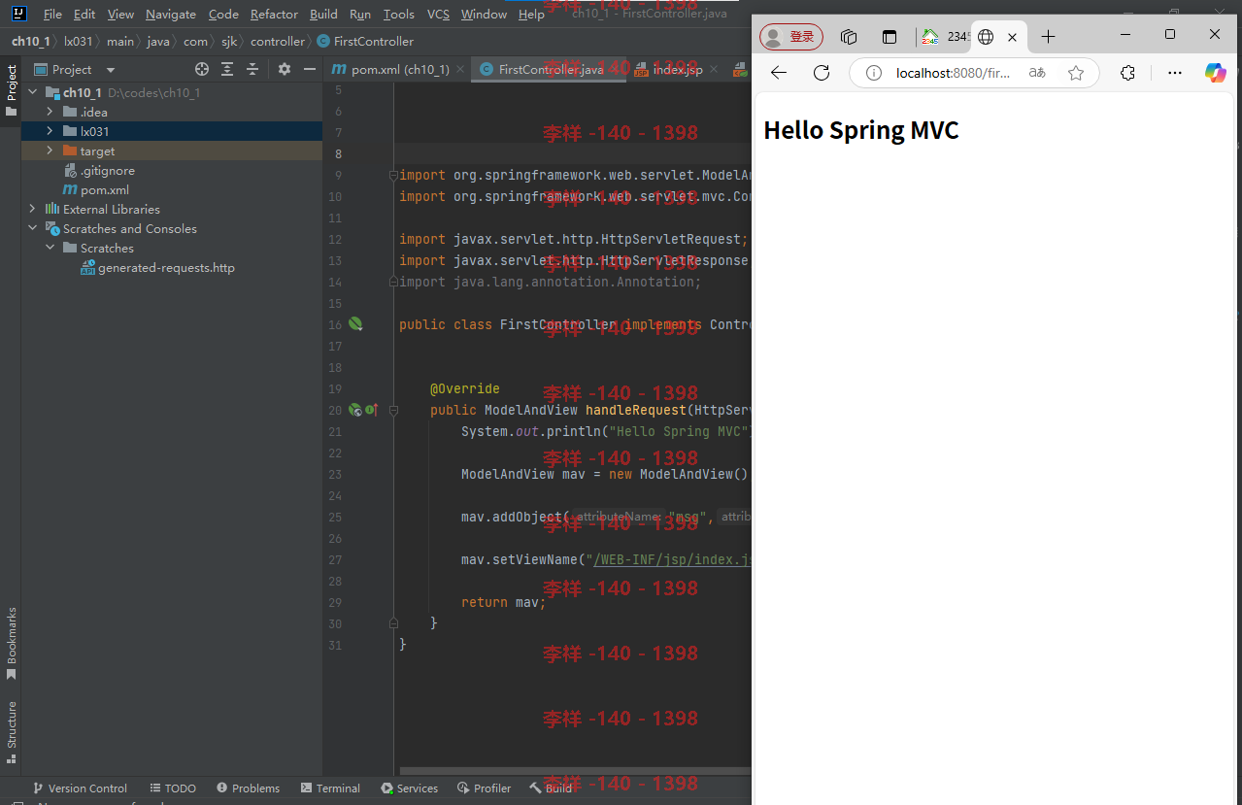Image resolution: width=1242 pixels, height=805 pixels.
Task: Expand the target folder
Action: click(50, 151)
